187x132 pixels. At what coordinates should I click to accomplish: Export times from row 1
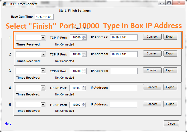click(x=170, y=37)
